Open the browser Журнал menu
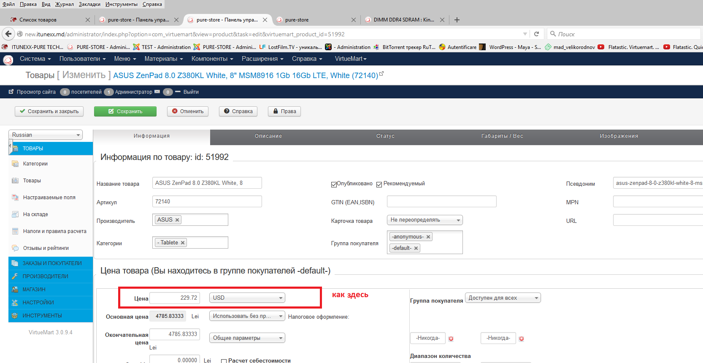Screen dimensions: 703x363 (65, 4)
